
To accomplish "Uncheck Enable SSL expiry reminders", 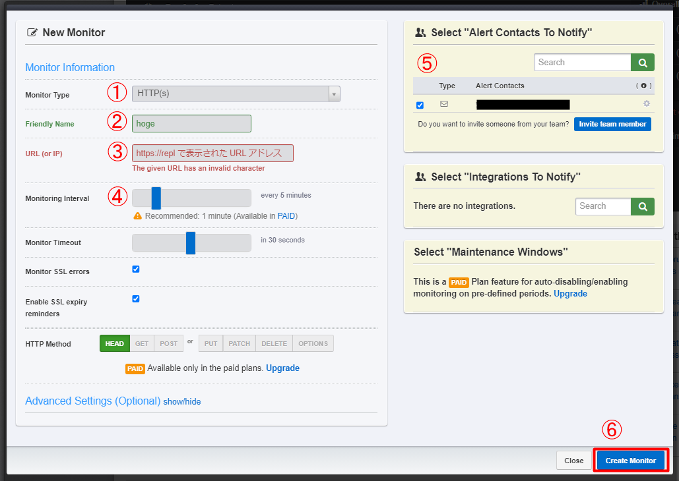I will pyautogui.click(x=135, y=298).
